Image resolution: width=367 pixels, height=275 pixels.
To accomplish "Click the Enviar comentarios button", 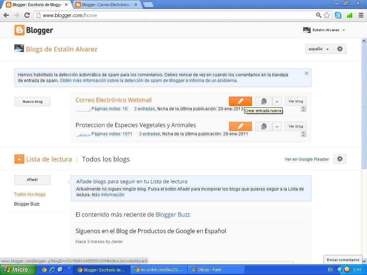I will (x=343, y=260).
